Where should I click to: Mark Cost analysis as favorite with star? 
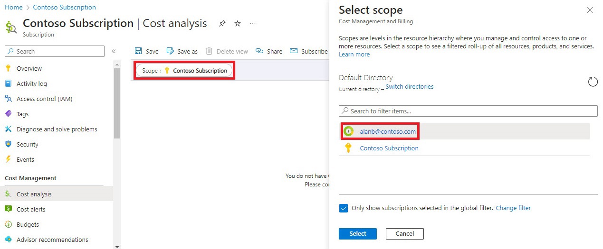(x=238, y=23)
